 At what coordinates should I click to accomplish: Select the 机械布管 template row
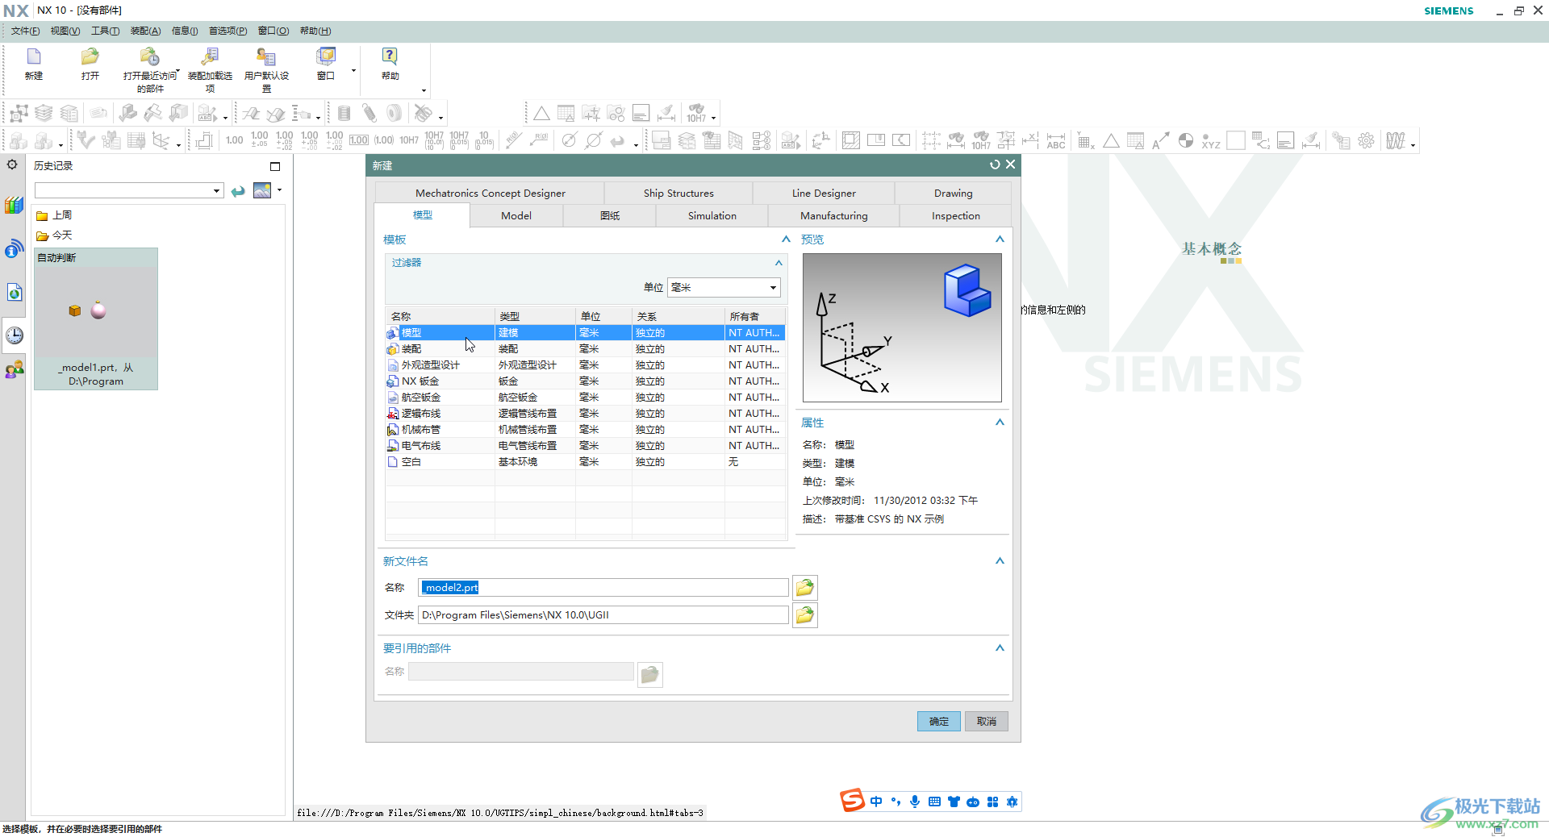pos(585,430)
